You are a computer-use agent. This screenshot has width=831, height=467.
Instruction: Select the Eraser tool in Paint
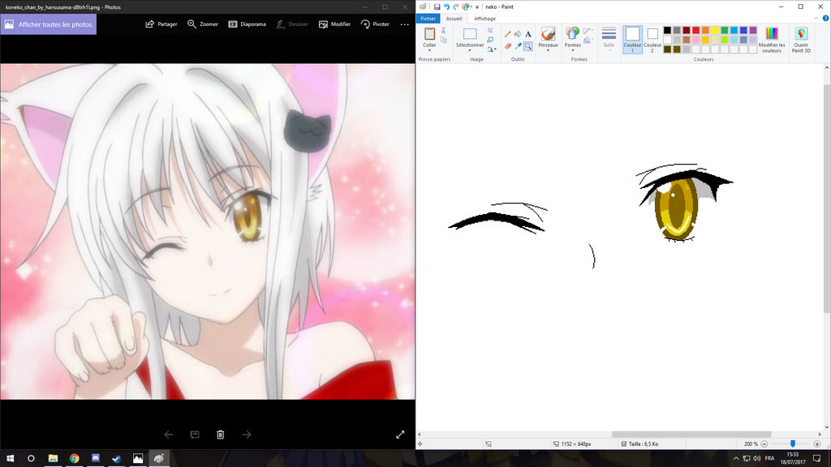tap(508, 46)
